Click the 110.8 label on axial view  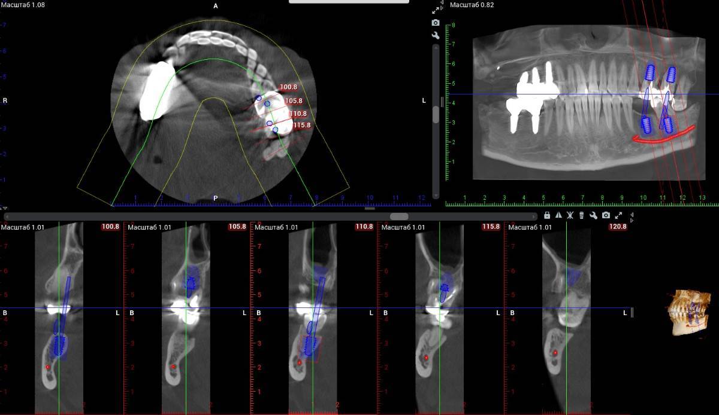[x=298, y=114]
